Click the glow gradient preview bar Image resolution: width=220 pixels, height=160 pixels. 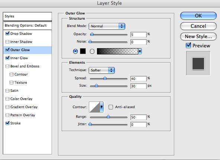click(117, 51)
